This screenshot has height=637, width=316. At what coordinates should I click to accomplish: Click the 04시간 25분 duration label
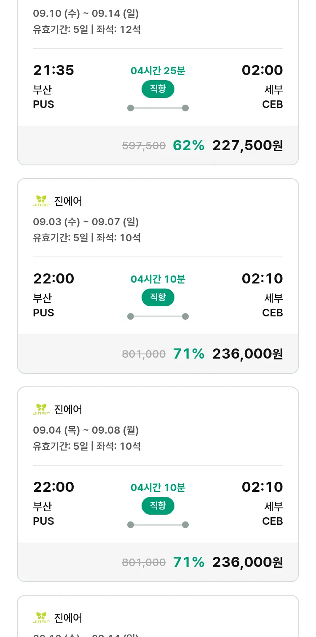158,70
